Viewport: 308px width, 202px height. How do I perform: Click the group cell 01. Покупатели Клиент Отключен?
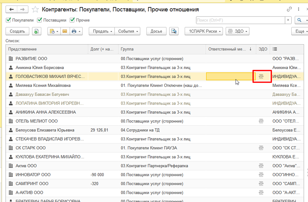[162, 85]
